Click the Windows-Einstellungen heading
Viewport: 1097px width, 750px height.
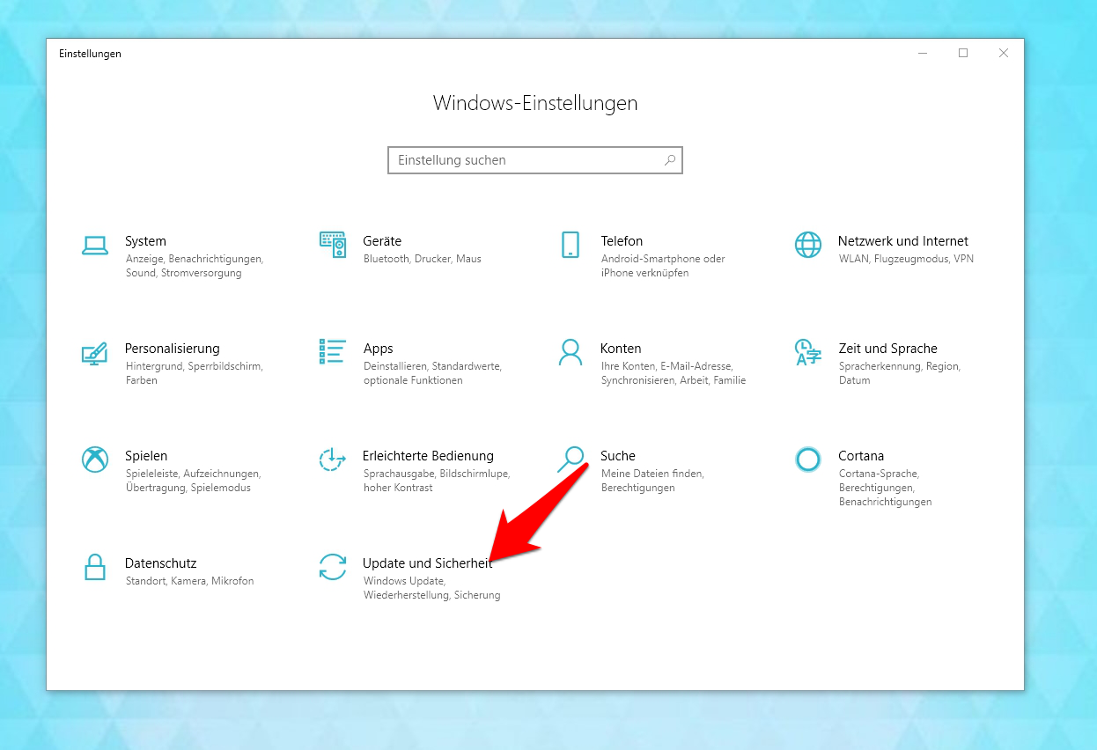pyautogui.click(x=534, y=103)
